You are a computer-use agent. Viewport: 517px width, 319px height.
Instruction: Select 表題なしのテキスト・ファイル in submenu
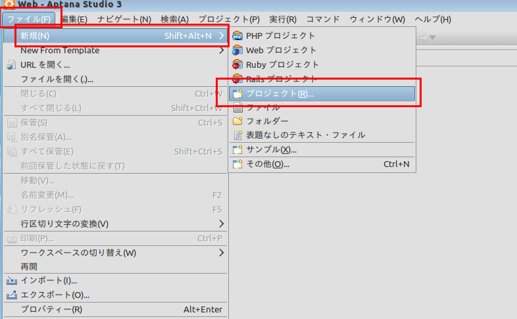pyautogui.click(x=322, y=135)
